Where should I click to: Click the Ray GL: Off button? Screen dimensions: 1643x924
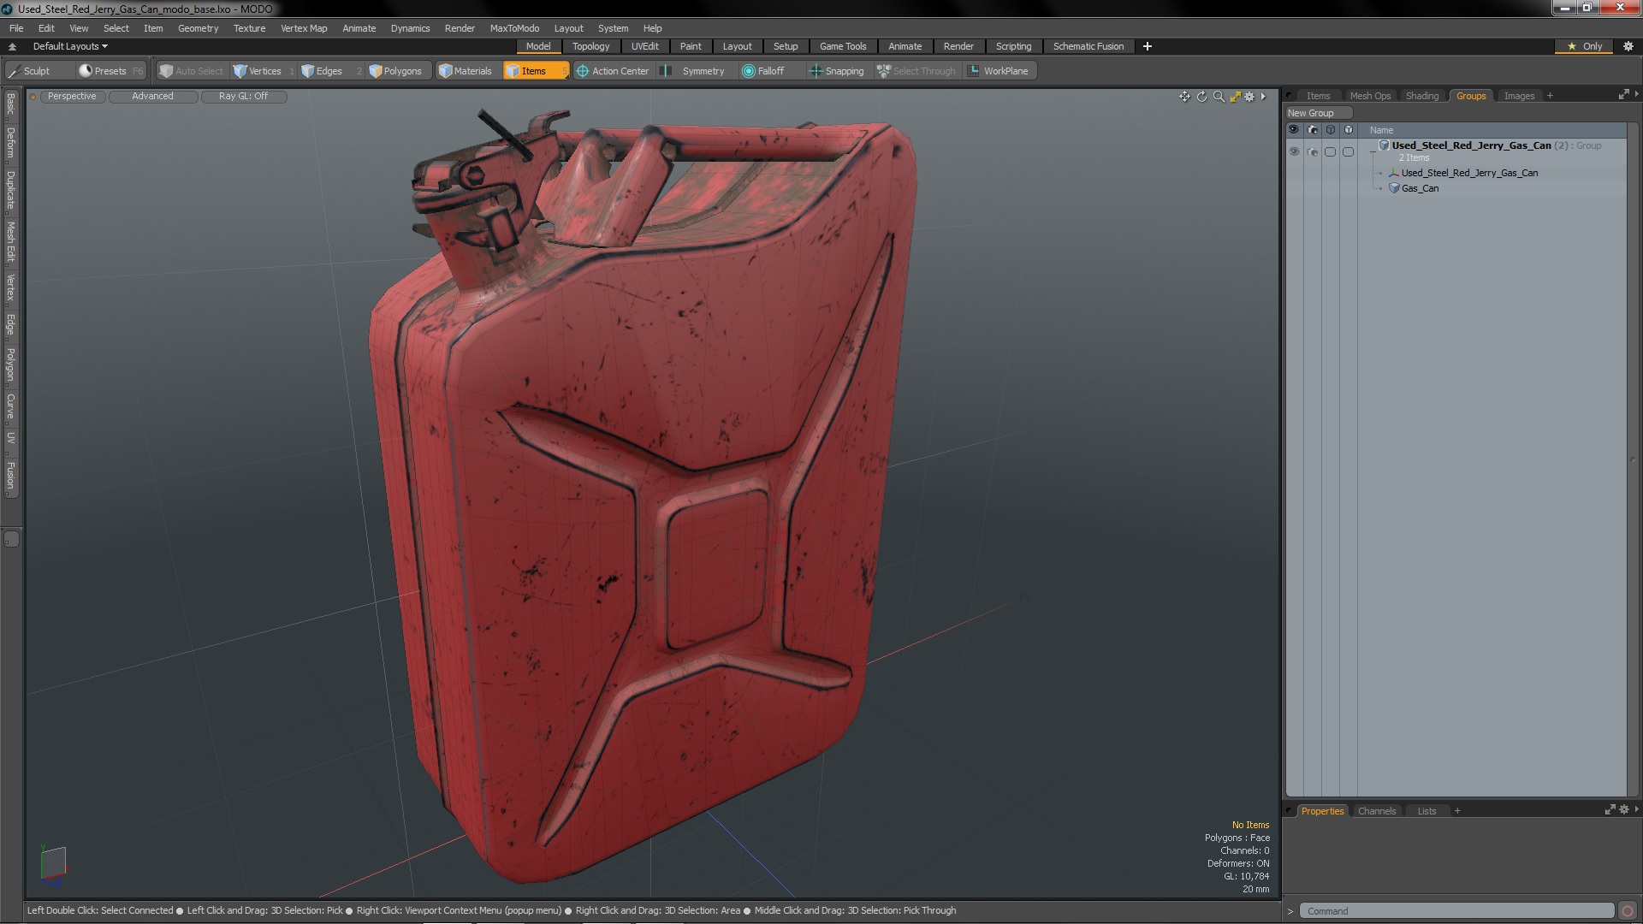click(x=243, y=96)
